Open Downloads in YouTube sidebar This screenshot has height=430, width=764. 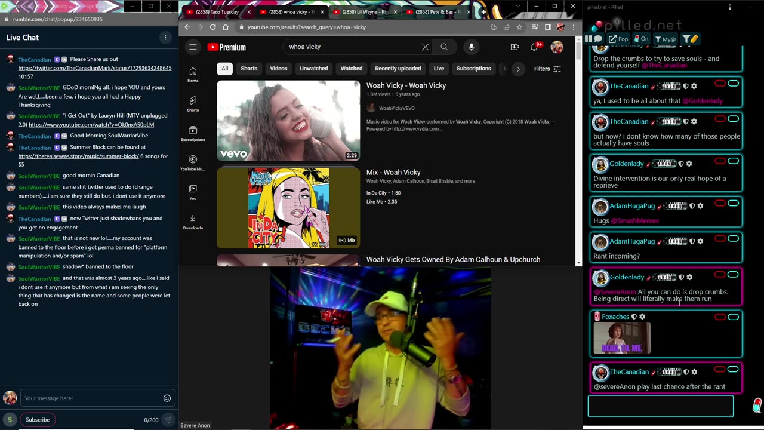click(x=193, y=221)
